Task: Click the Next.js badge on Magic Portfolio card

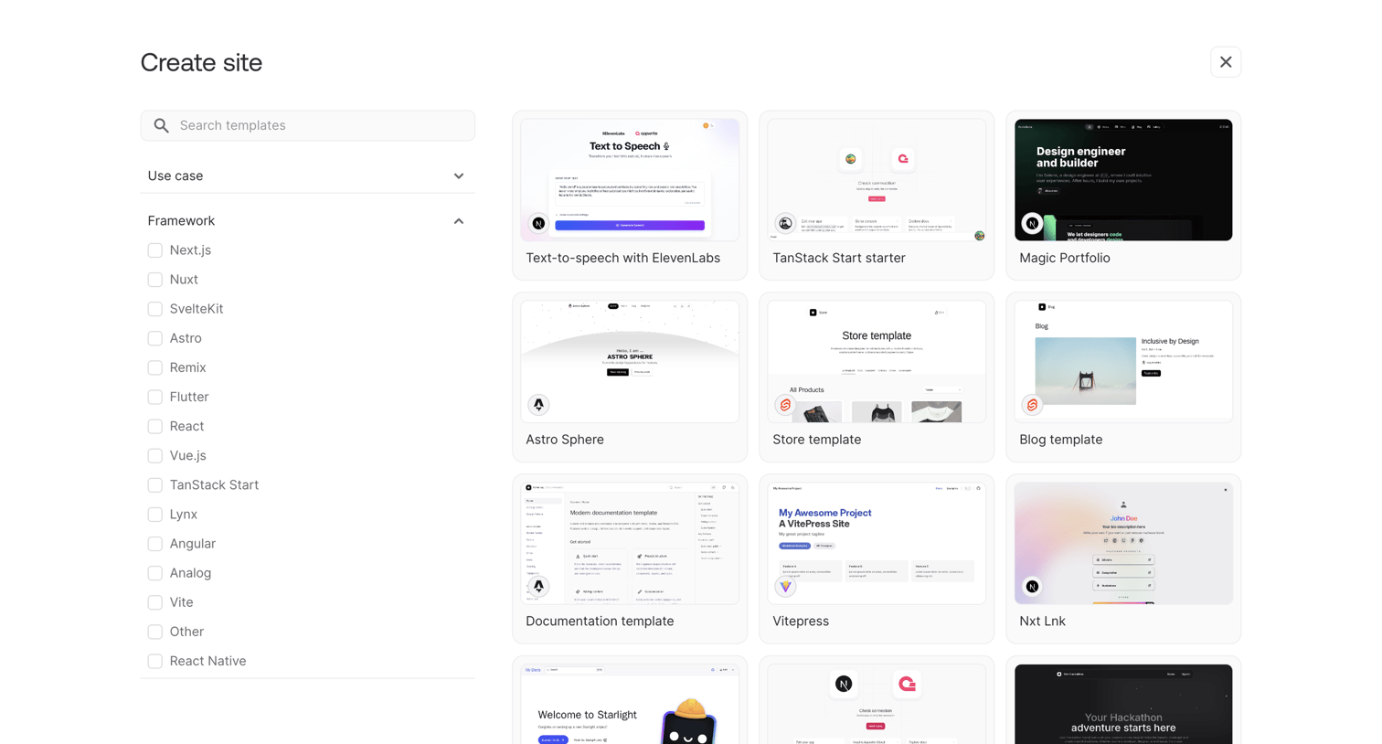Action: (x=1032, y=223)
